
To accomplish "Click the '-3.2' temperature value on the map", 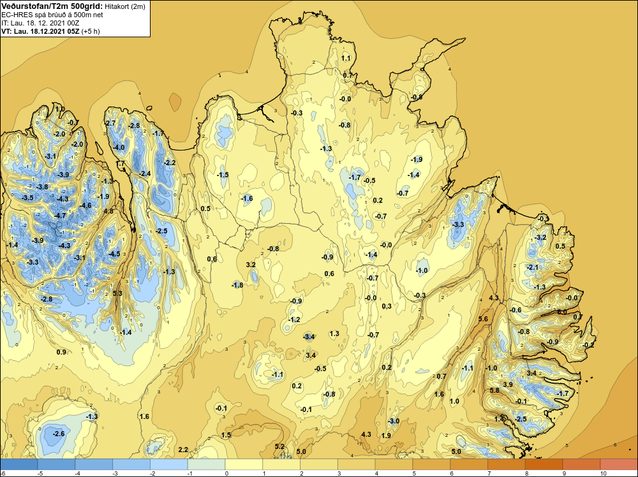I will pos(541,237).
